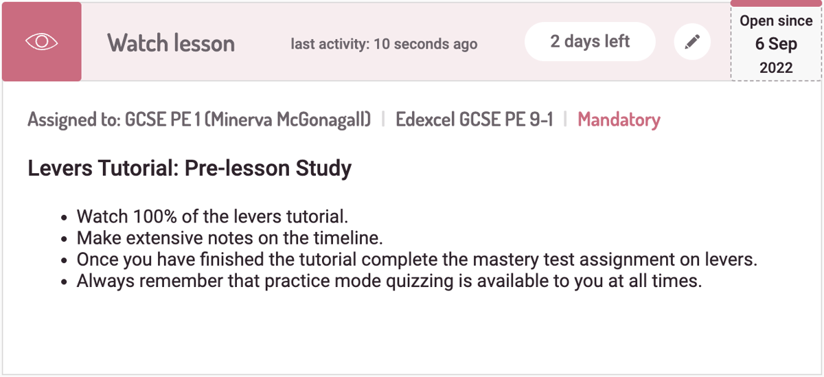Click the separator bar before "Mandatory"
Screen dimensions: 824x377
coord(565,120)
